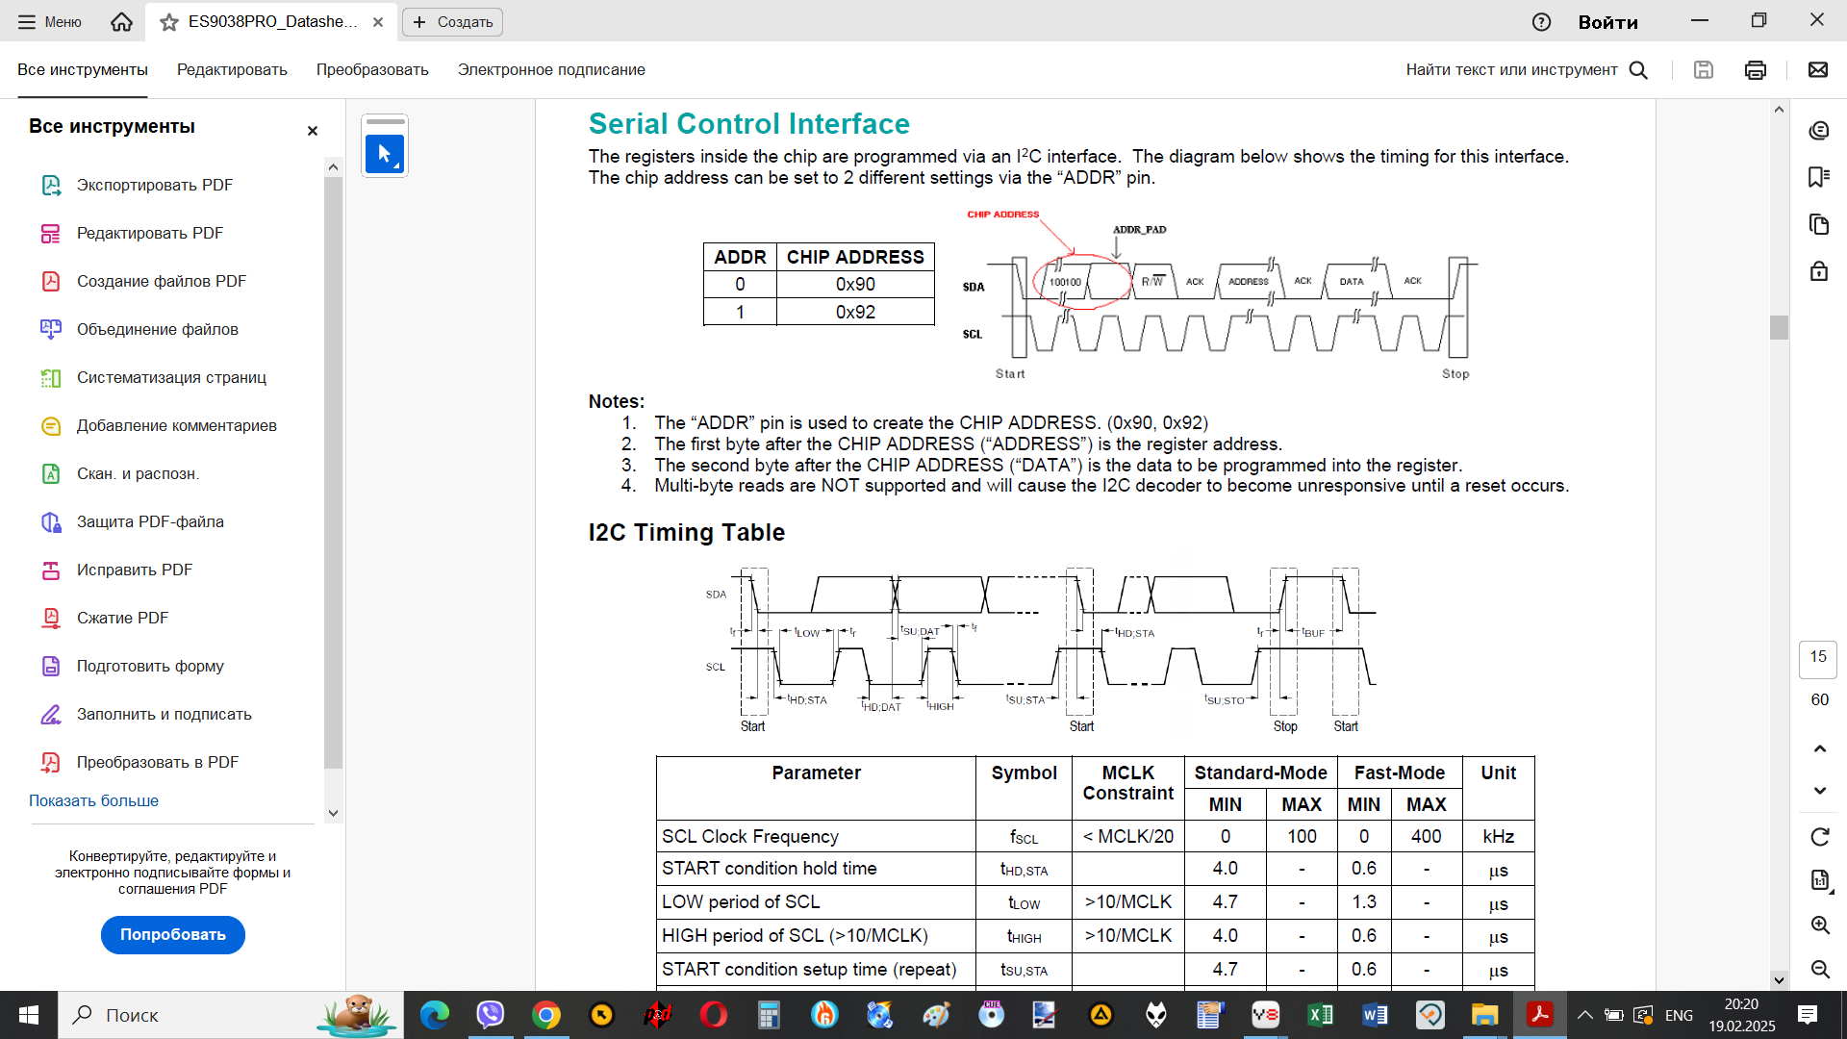Image resolution: width=1847 pixels, height=1039 pixels.
Task: Open Заполнить и подписать tool
Action: pos(164,714)
